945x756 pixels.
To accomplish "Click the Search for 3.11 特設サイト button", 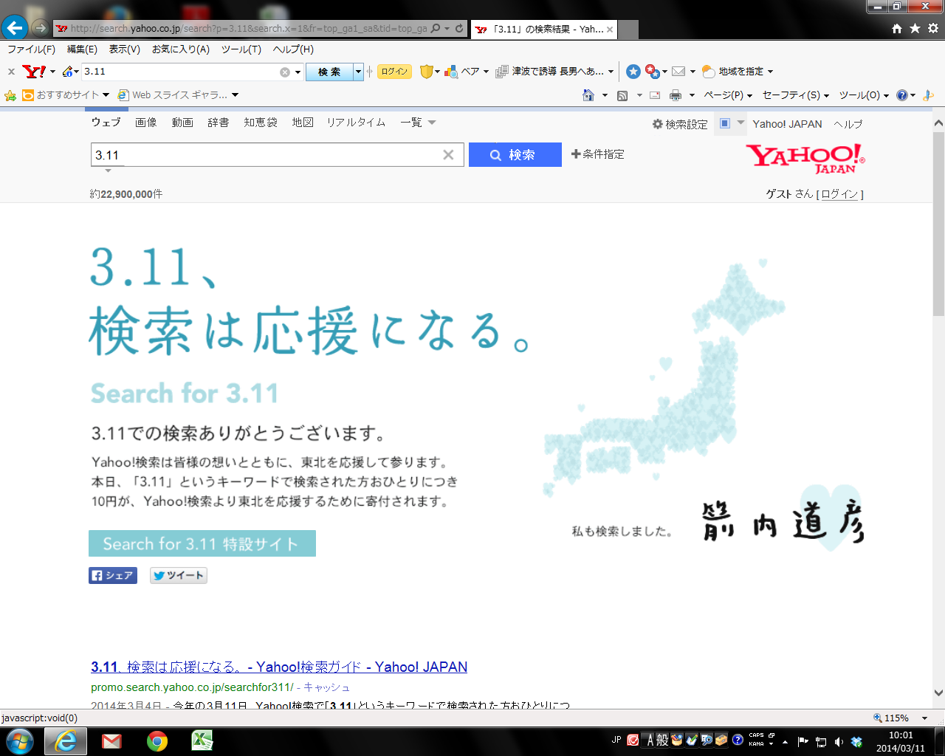I will pyautogui.click(x=202, y=543).
